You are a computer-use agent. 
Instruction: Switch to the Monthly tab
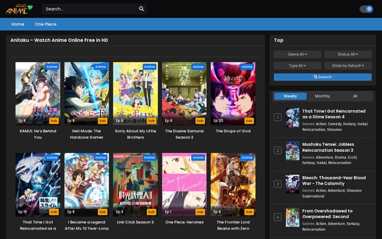coord(322,96)
